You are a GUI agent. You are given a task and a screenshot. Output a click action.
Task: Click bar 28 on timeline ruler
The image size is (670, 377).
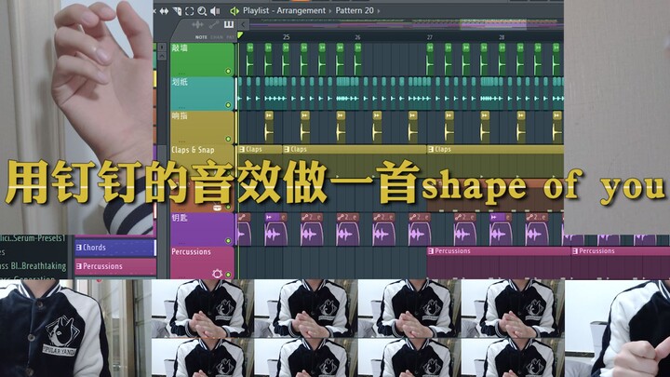502,37
